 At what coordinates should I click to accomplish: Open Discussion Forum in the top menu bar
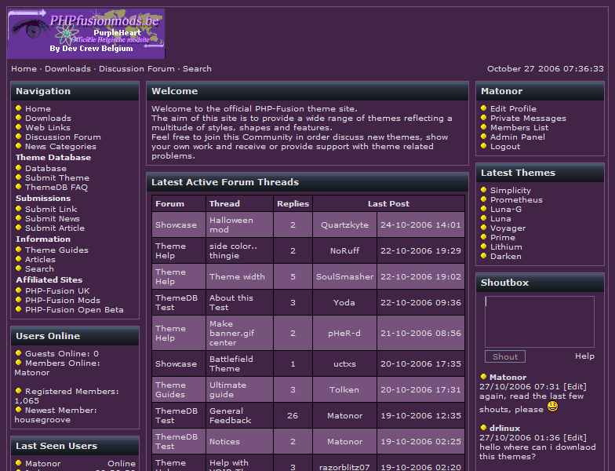pos(136,69)
